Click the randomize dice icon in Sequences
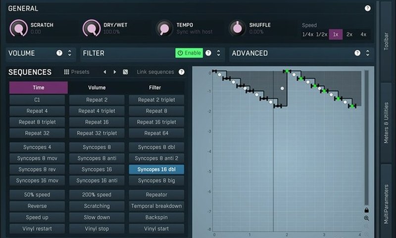The height and width of the screenshot is (238, 396). pyautogui.click(x=125, y=72)
